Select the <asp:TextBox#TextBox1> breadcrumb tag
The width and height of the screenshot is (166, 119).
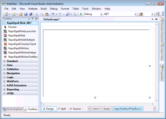[128, 109]
